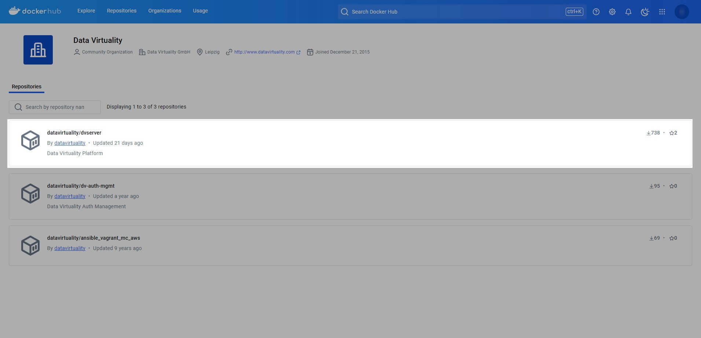
Task: Click the calendar icon beside Joined date
Action: point(310,52)
